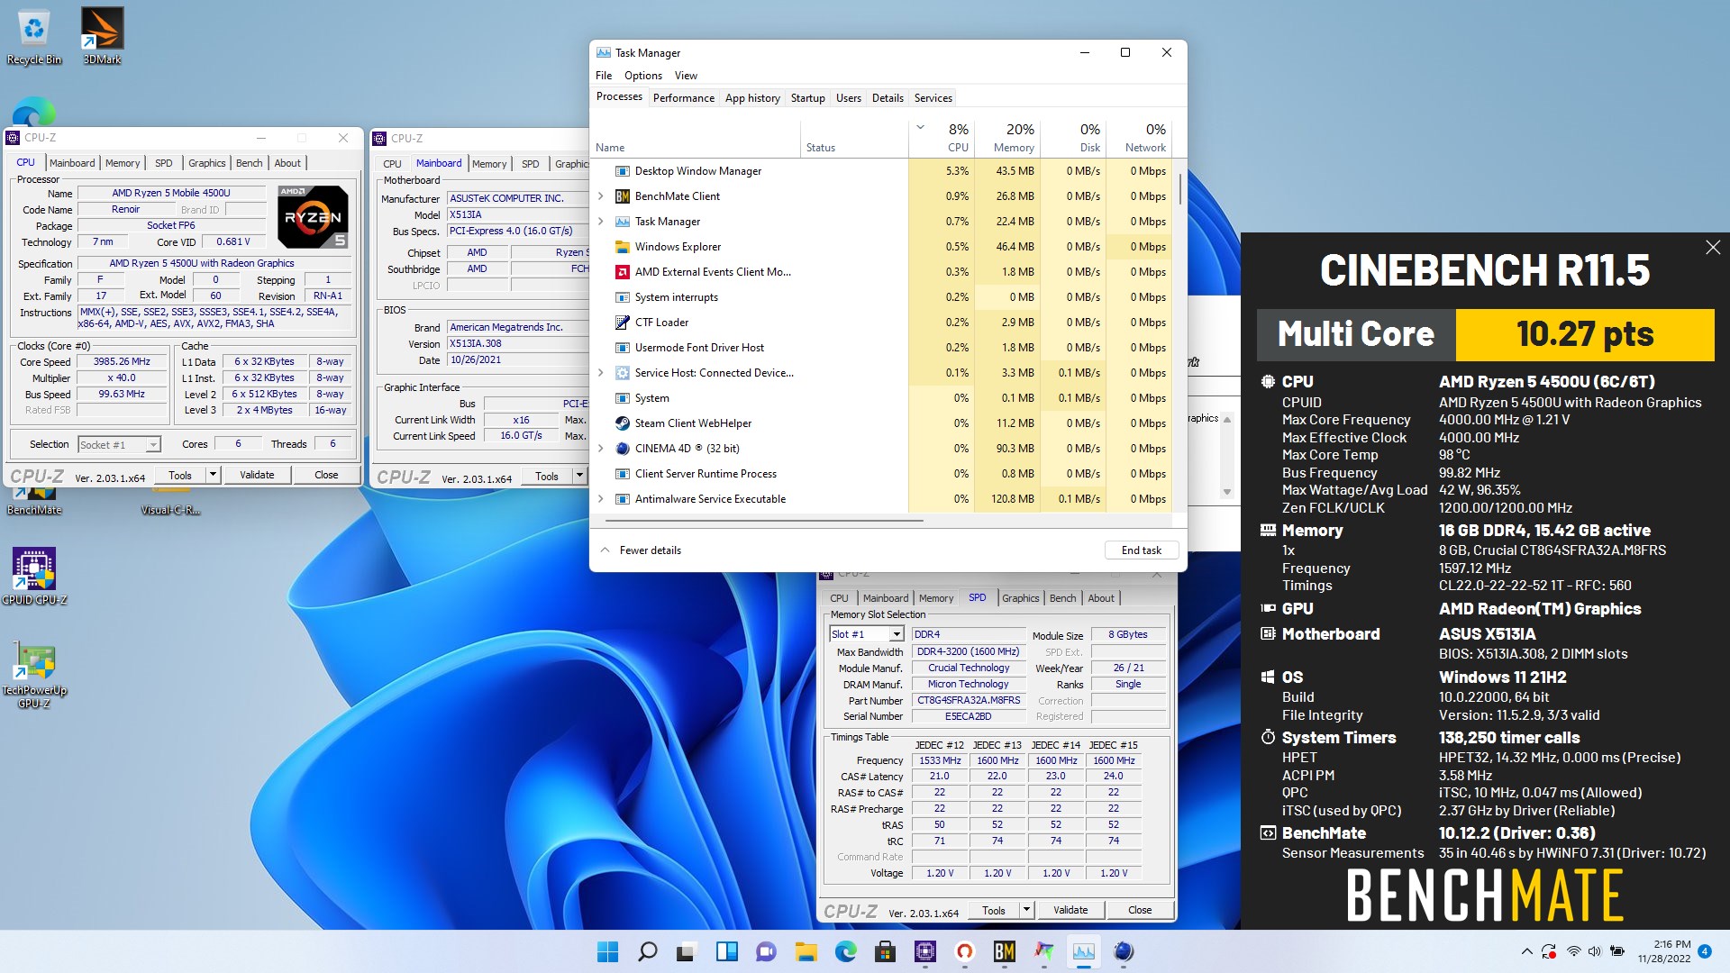Expand the Antimalware Service Executable group
Screen dimensions: 1730x973
coord(601,499)
